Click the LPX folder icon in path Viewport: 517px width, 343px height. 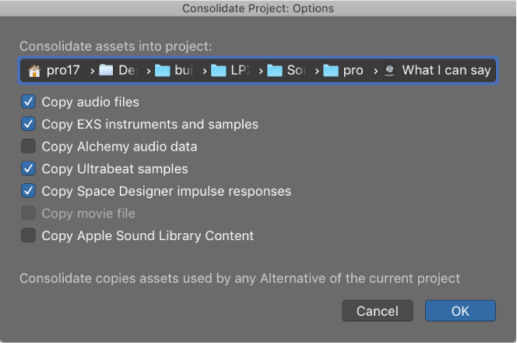tap(218, 70)
